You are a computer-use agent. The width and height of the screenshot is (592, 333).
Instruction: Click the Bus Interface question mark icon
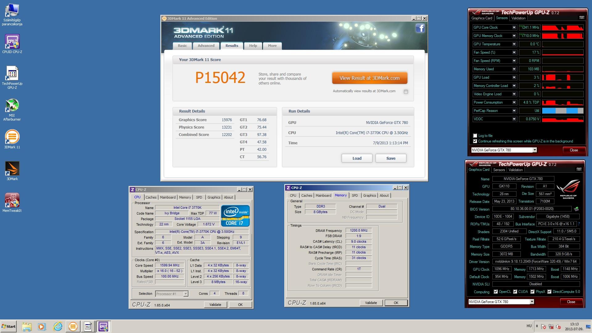(579, 224)
